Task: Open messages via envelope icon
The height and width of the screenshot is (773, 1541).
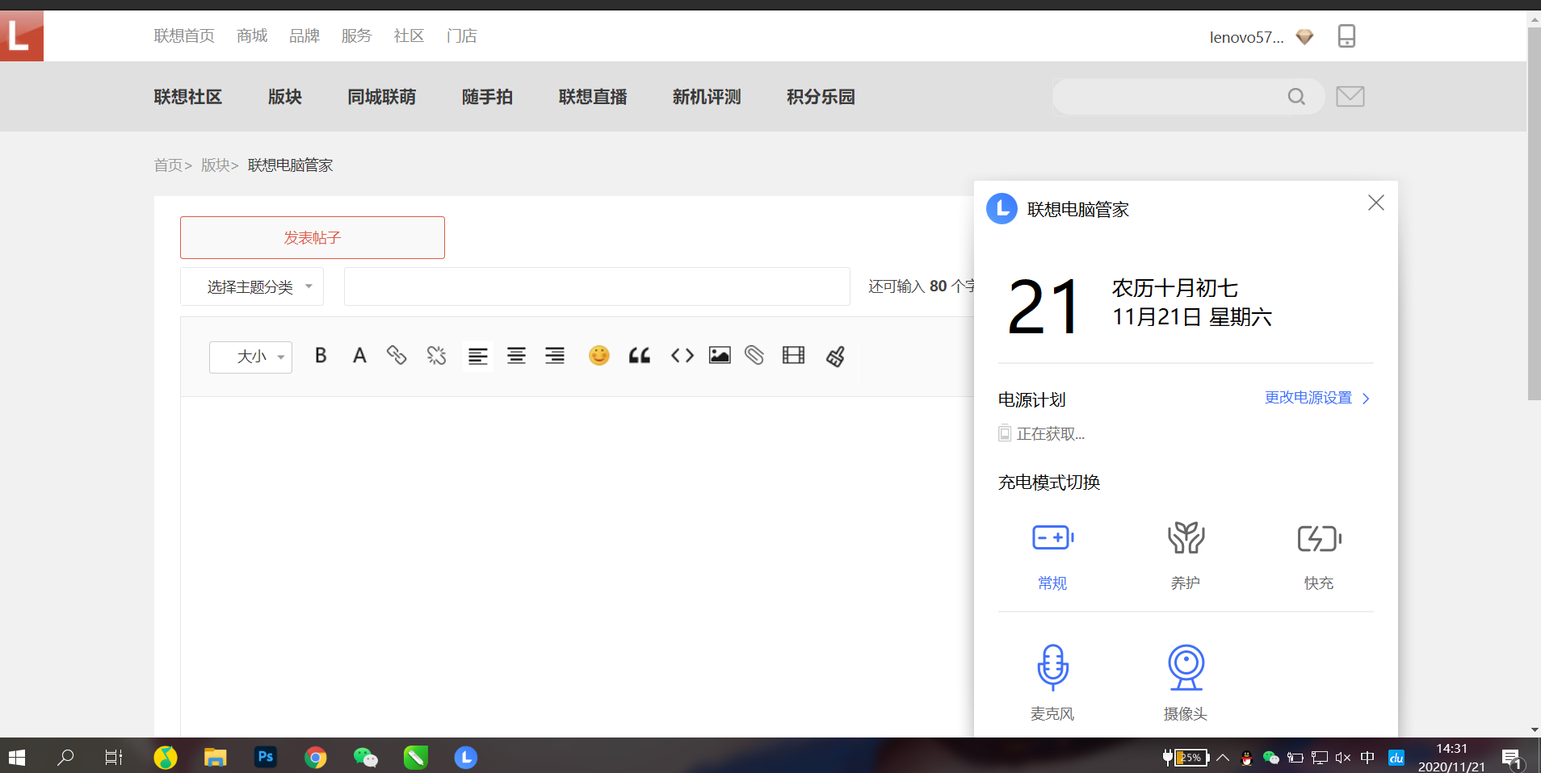Action: pyautogui.click(x=1350, y=97)
